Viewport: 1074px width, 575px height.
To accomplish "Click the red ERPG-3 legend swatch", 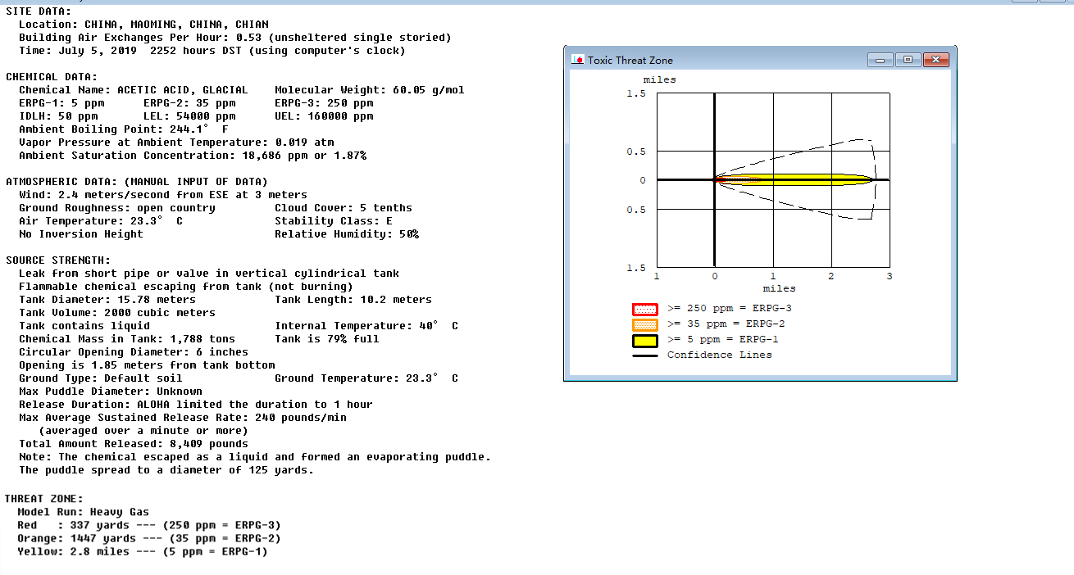I will tap(645, 309).
